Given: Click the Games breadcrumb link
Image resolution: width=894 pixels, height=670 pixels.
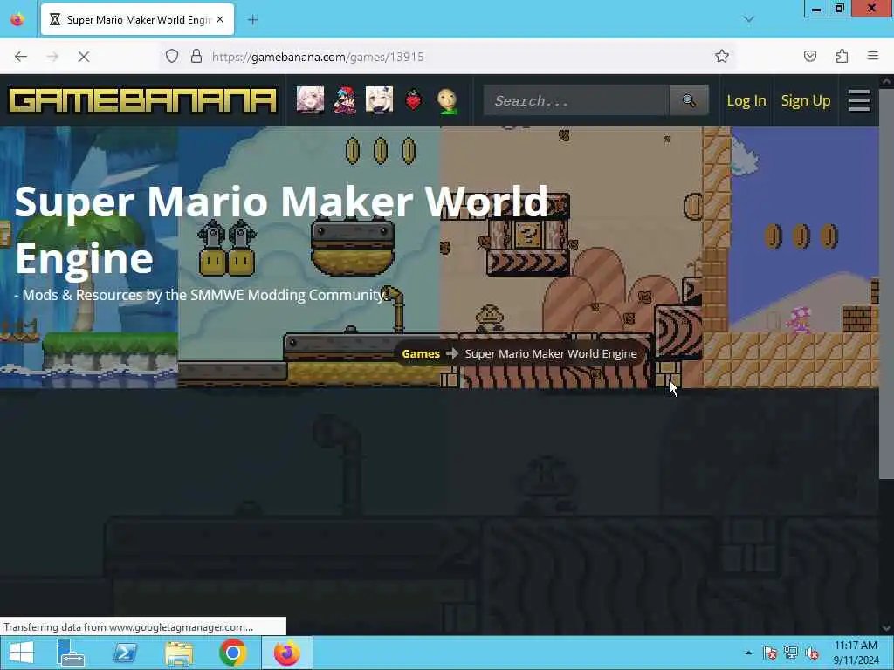Looking at the screenshot, I should pyautogui.click(x=421, y=354).
